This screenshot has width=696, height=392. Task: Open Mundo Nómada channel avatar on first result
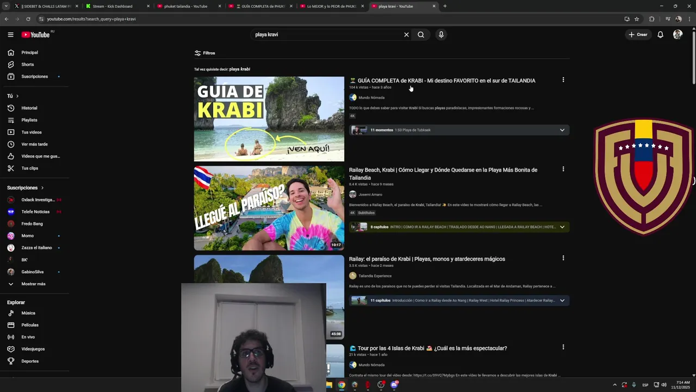tap(353, 97)
